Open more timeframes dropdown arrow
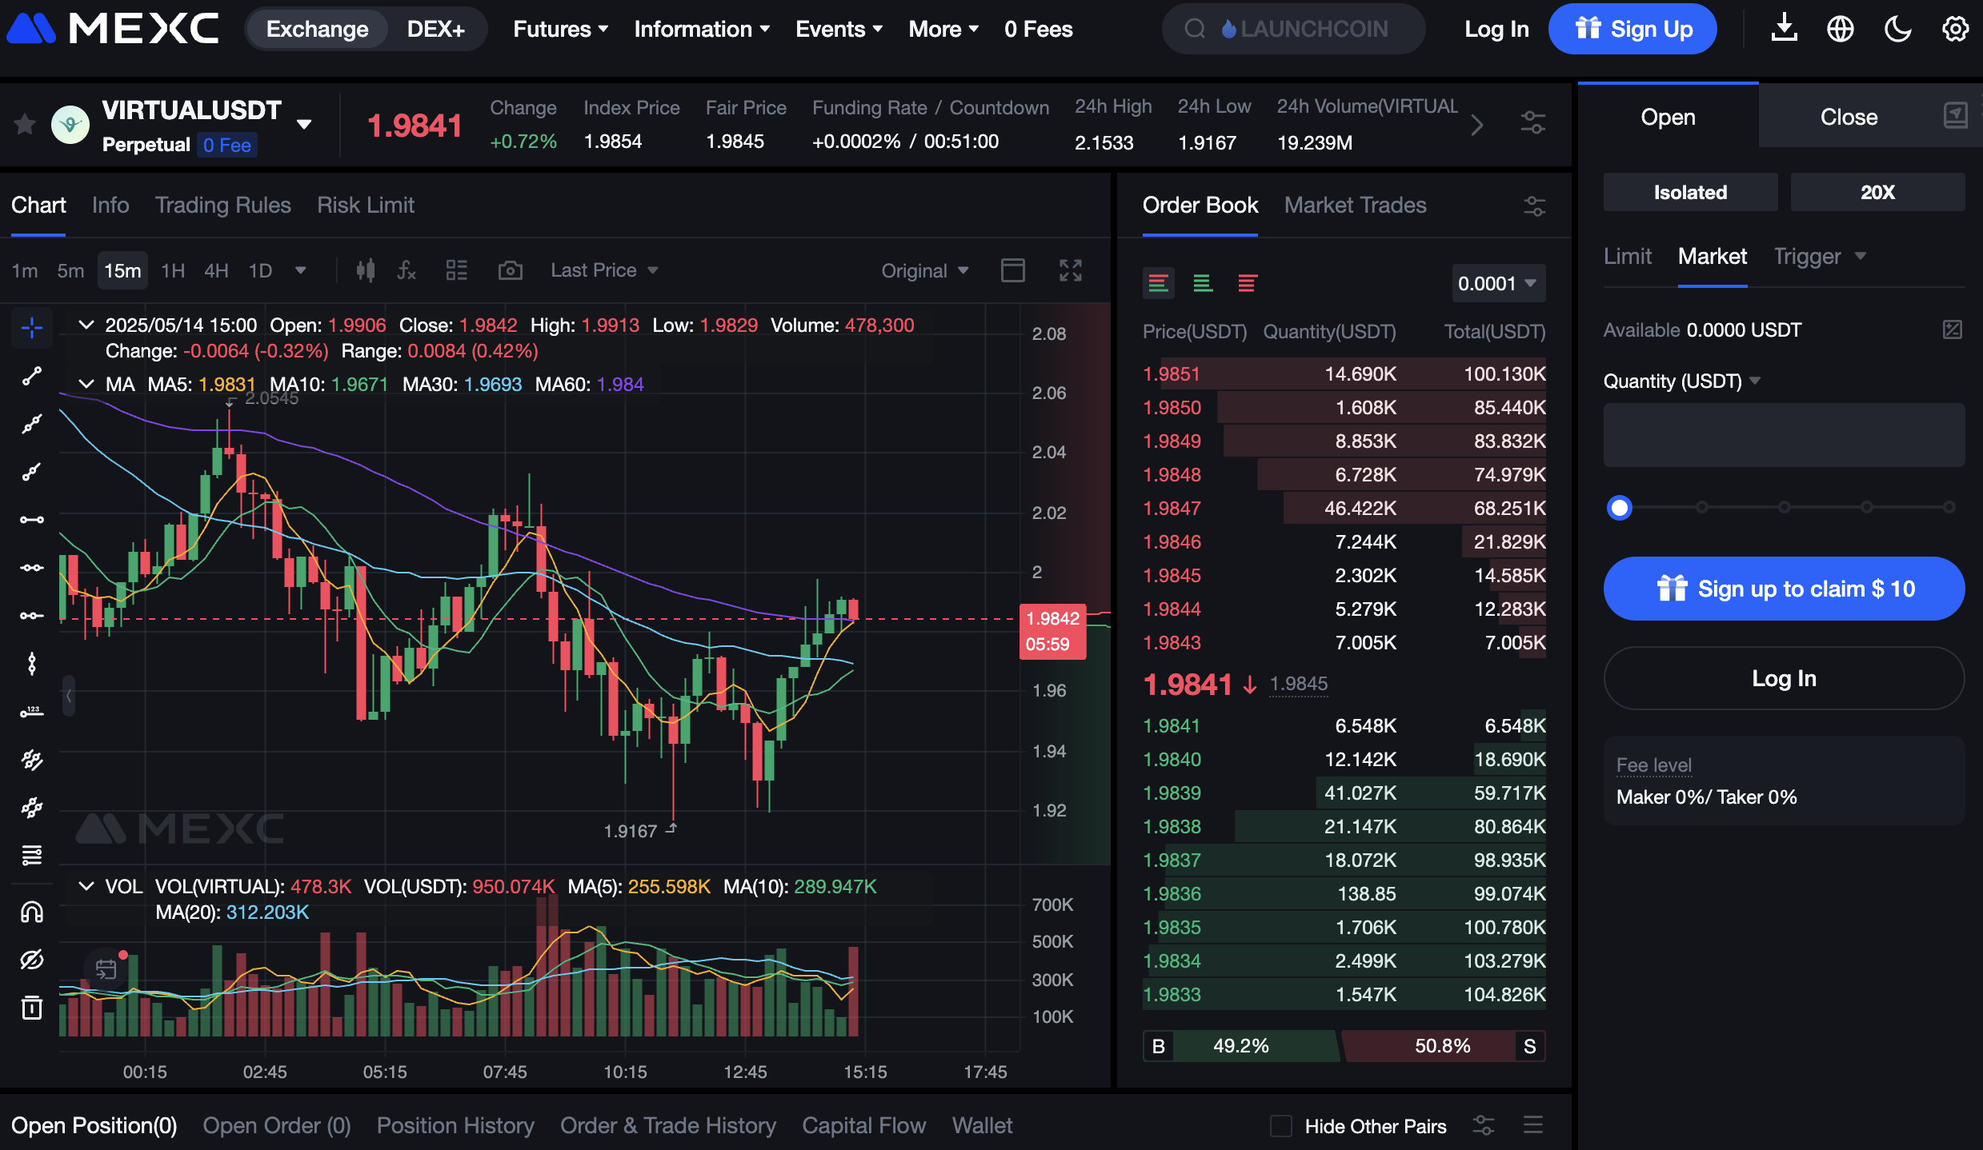The image size is (1983, 1150). [301, 270]
